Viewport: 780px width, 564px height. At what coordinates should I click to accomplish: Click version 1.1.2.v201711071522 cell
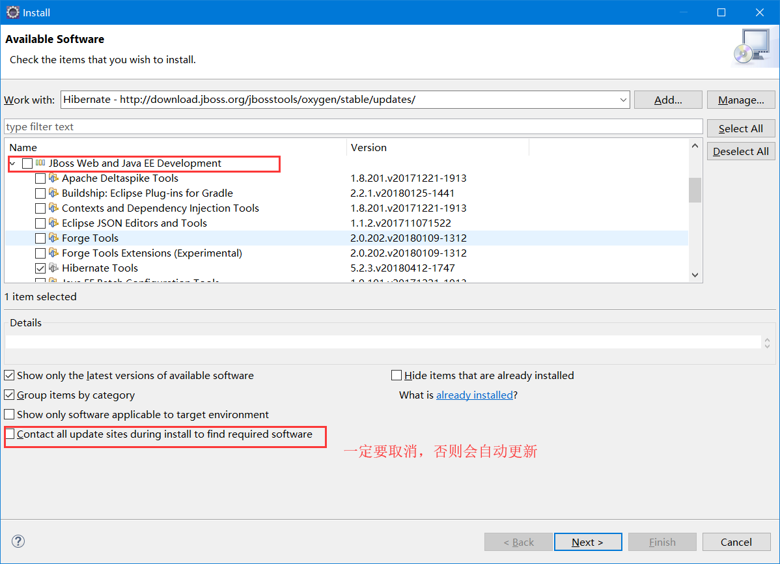click(400, 223)
